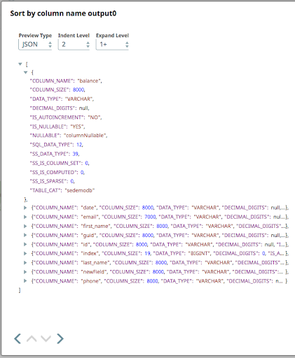
Task: Expand the "first_name" column row
Action: pyautogui.click(x=25, y=226)
